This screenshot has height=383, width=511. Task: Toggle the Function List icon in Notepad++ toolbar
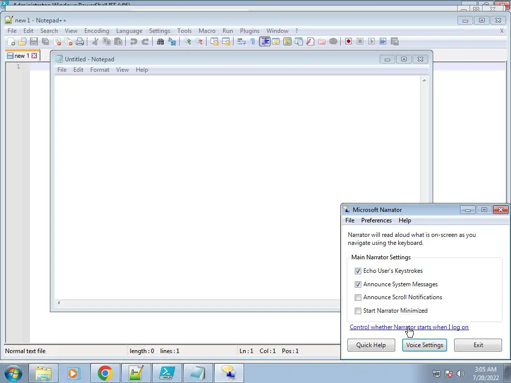(x=310, y=41)
